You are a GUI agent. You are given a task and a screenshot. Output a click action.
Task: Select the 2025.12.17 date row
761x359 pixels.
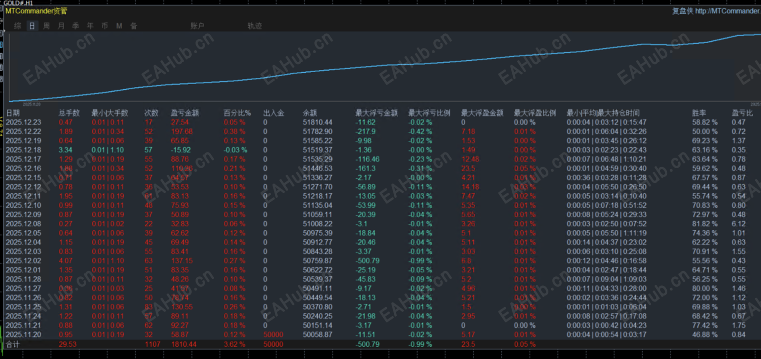pyautogui.click(x=23, y=159)
